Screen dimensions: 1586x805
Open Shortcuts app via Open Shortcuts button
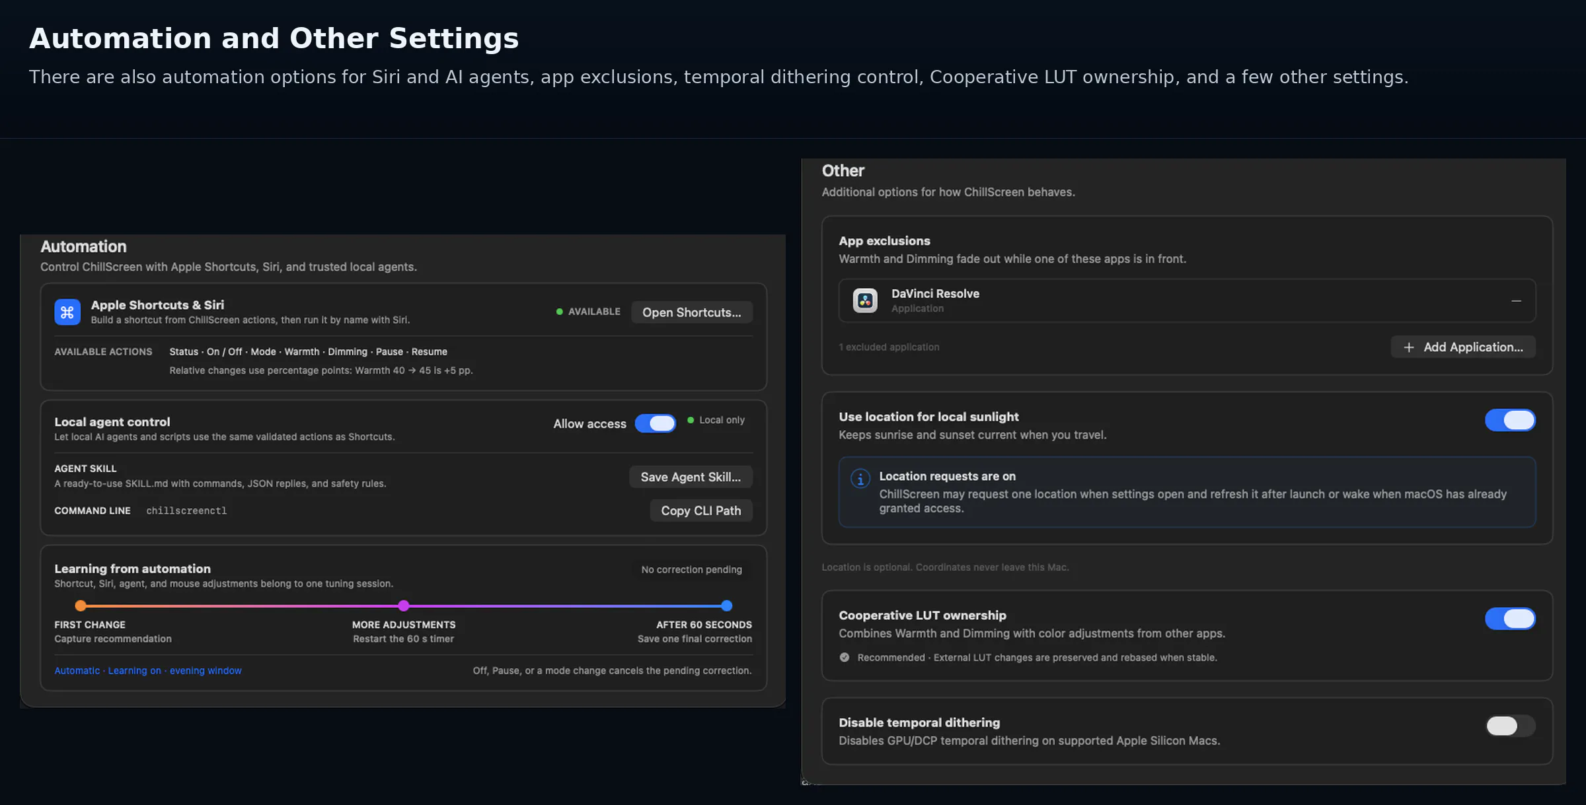[x=692, y=312]
